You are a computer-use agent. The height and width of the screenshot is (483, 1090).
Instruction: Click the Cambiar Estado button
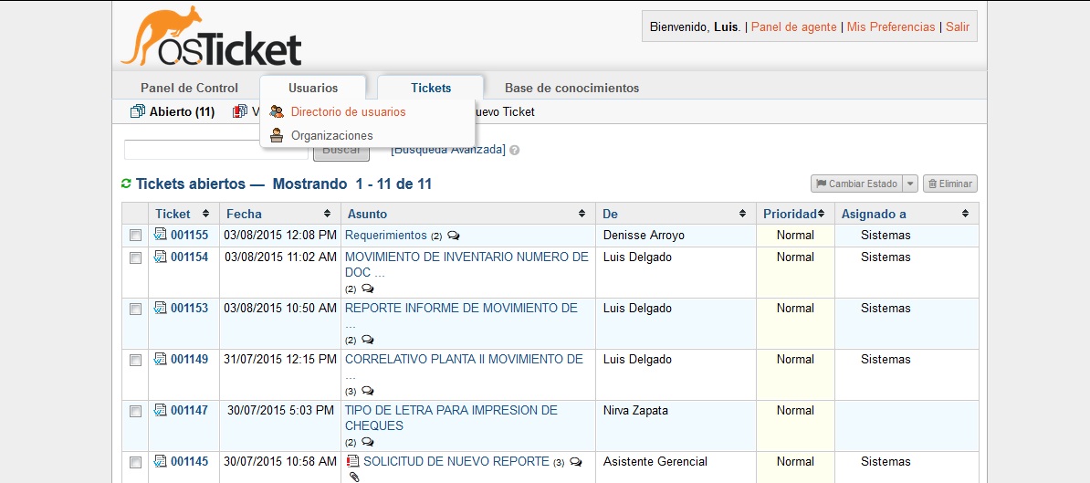[x=856, y=184]
